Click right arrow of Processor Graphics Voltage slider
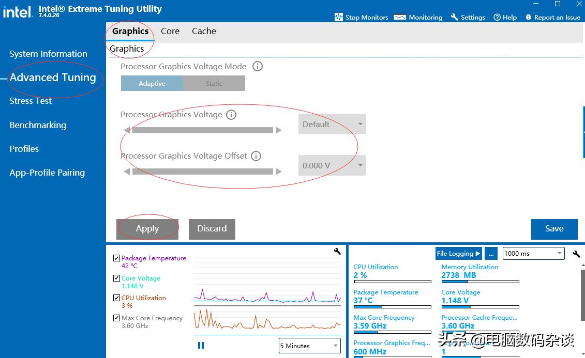Viewport: 585px width, 358px height. [279, 130]
